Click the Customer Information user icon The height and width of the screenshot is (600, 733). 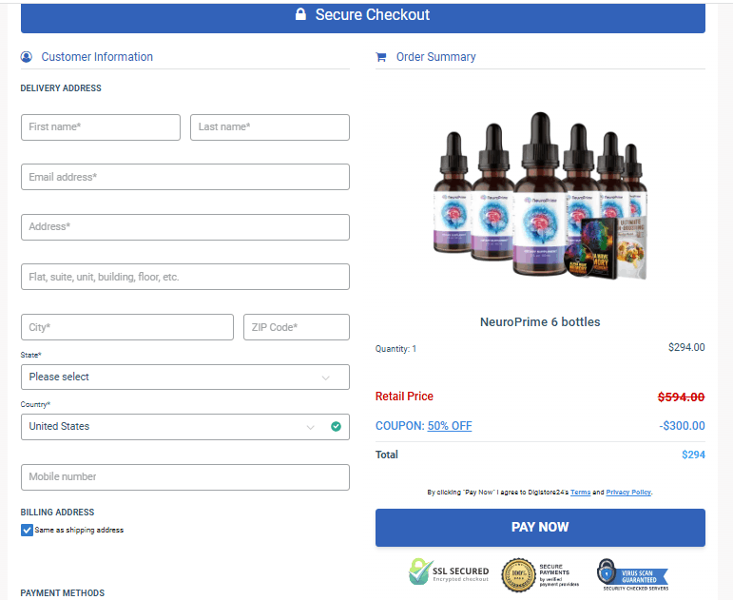27,57
